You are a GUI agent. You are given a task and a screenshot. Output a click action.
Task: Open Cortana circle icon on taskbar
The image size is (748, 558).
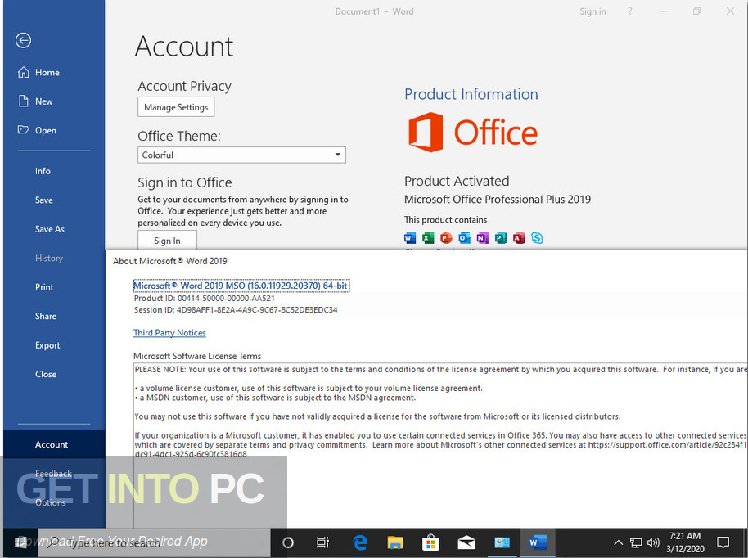click(x=287, y=542)
